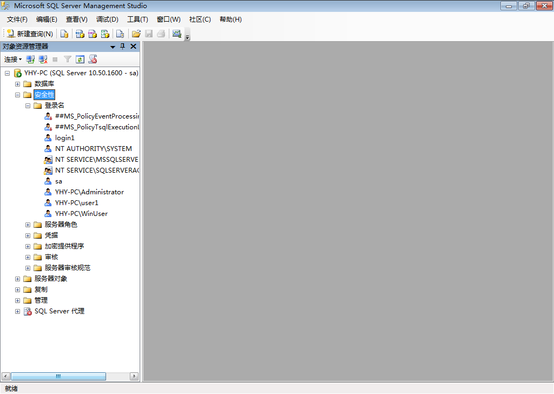Viewport: 554px width, 394px height.
Task: Click the filter funnel icon
Action: click(x=68, y=60)
